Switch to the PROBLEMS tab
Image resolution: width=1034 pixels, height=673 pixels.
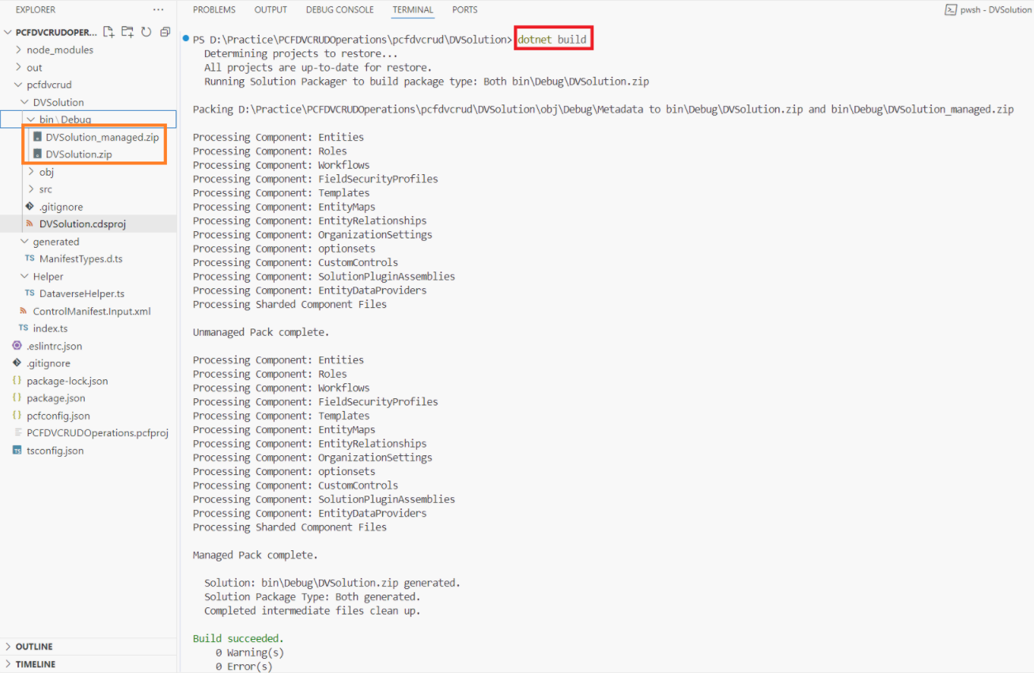(x=214, y=10)
